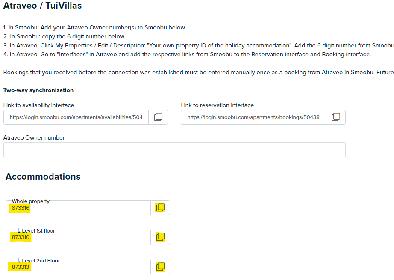The height and width of the screenshot is (280, 394).
Task: Select the Level 1st floor ID field
Action: click(x=78, y=237)
